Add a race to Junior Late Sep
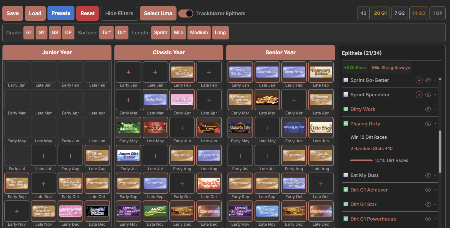Screen dimensions: 450x228 tap(44, 183)
